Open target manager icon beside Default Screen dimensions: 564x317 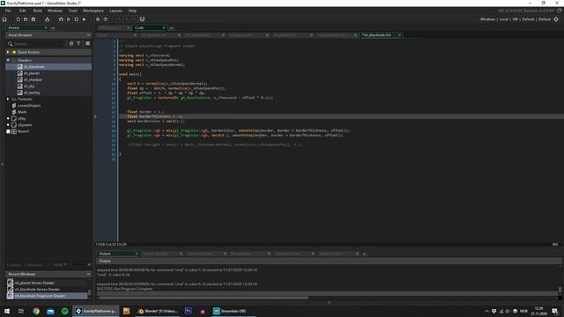tap(556, 19)
